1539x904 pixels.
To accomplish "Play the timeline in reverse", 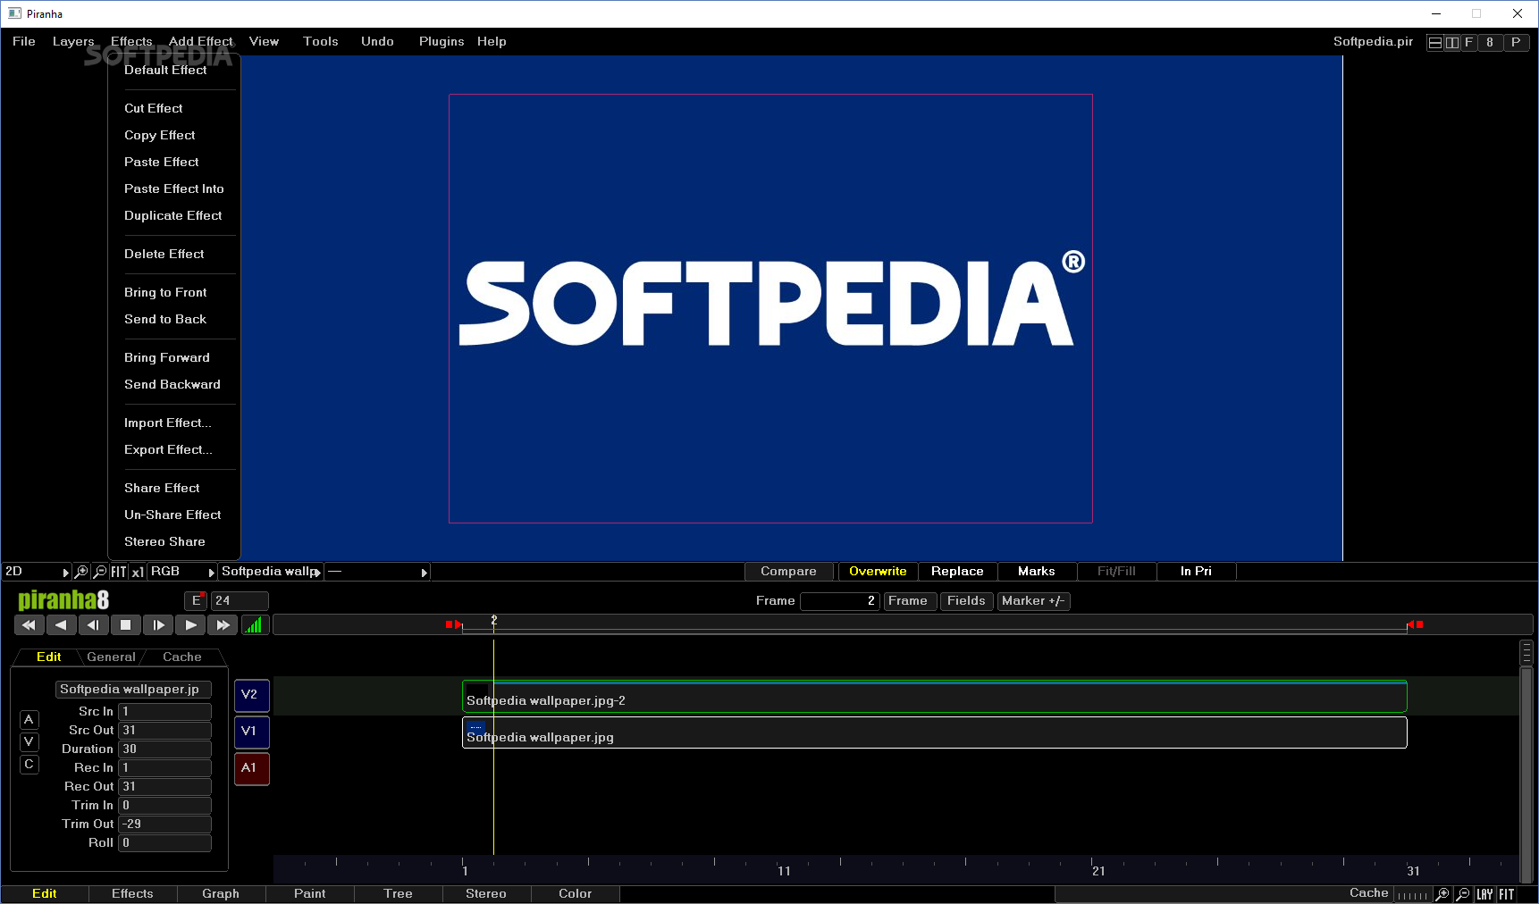I will click(61, 625).
